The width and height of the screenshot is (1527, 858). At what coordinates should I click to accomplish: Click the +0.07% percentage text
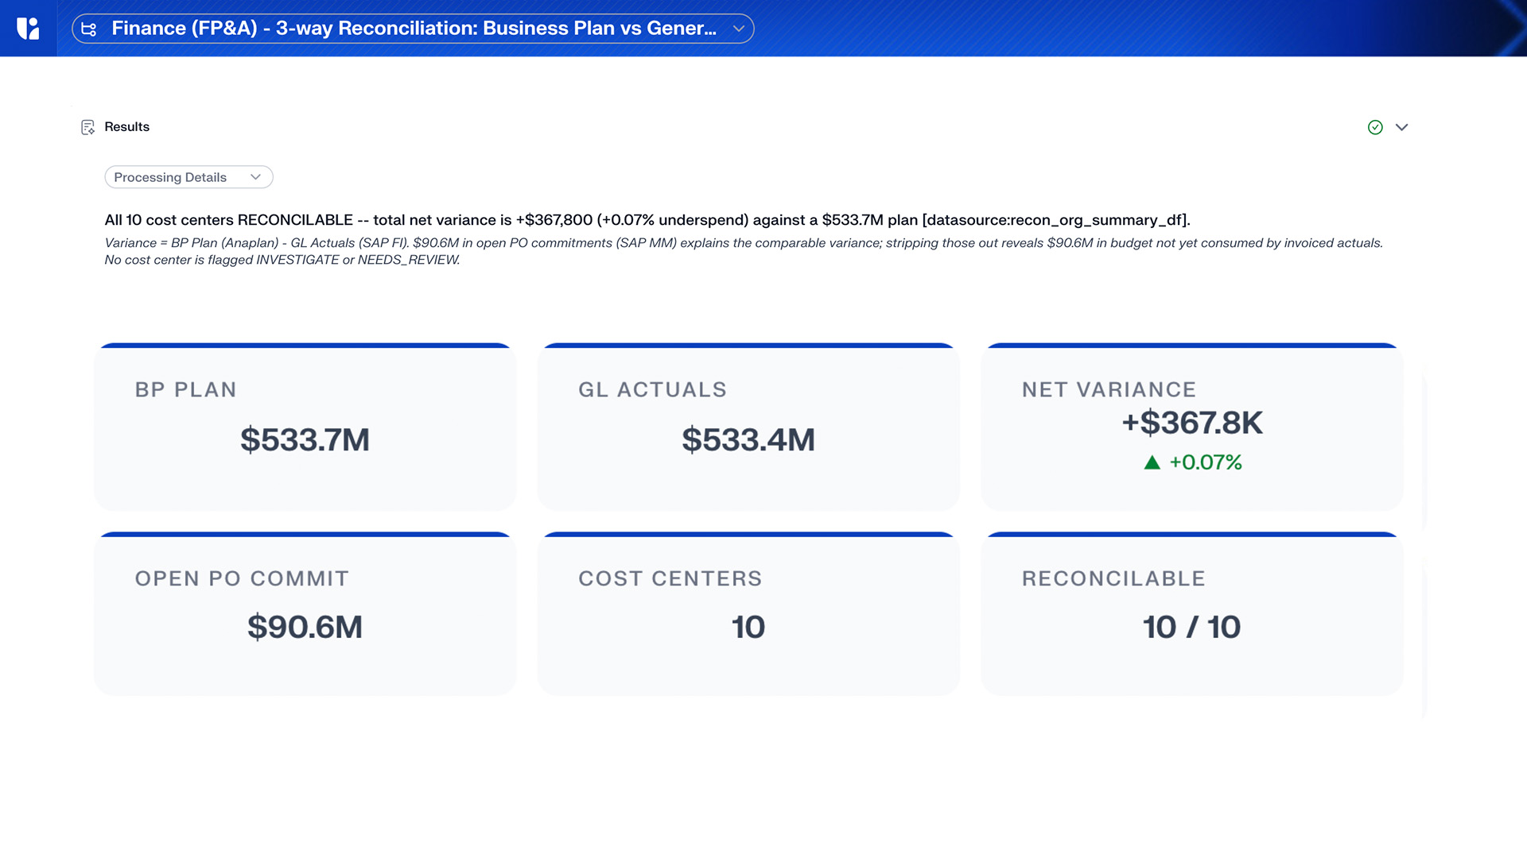pos(1206,462)
